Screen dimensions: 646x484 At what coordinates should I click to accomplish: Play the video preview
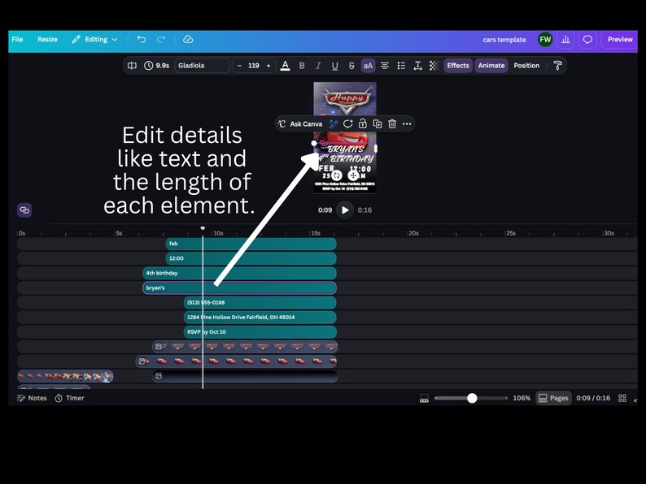click(x=345, y=210)
